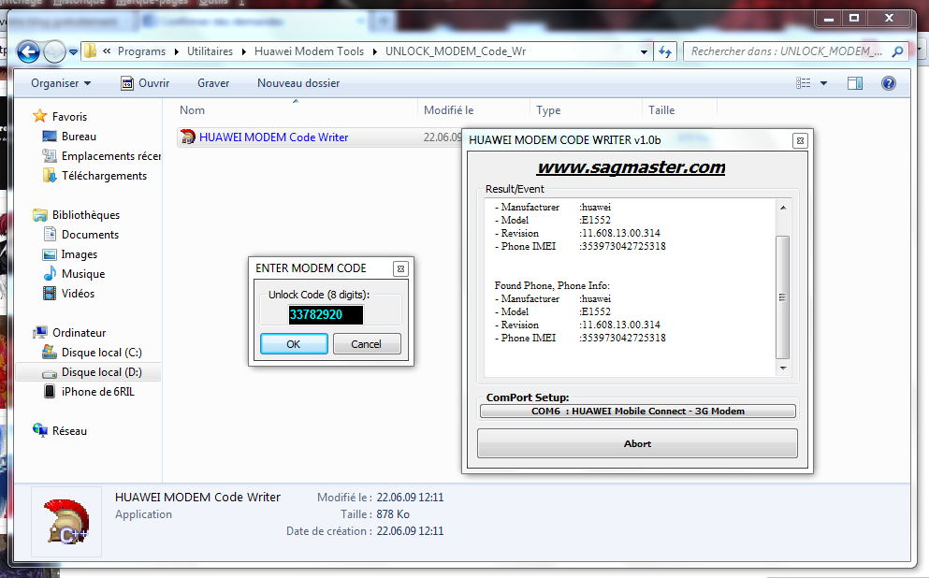Select HUAWEI MODEM Code Writer file
The image size is (929, 578).
[x=274, y=137]
